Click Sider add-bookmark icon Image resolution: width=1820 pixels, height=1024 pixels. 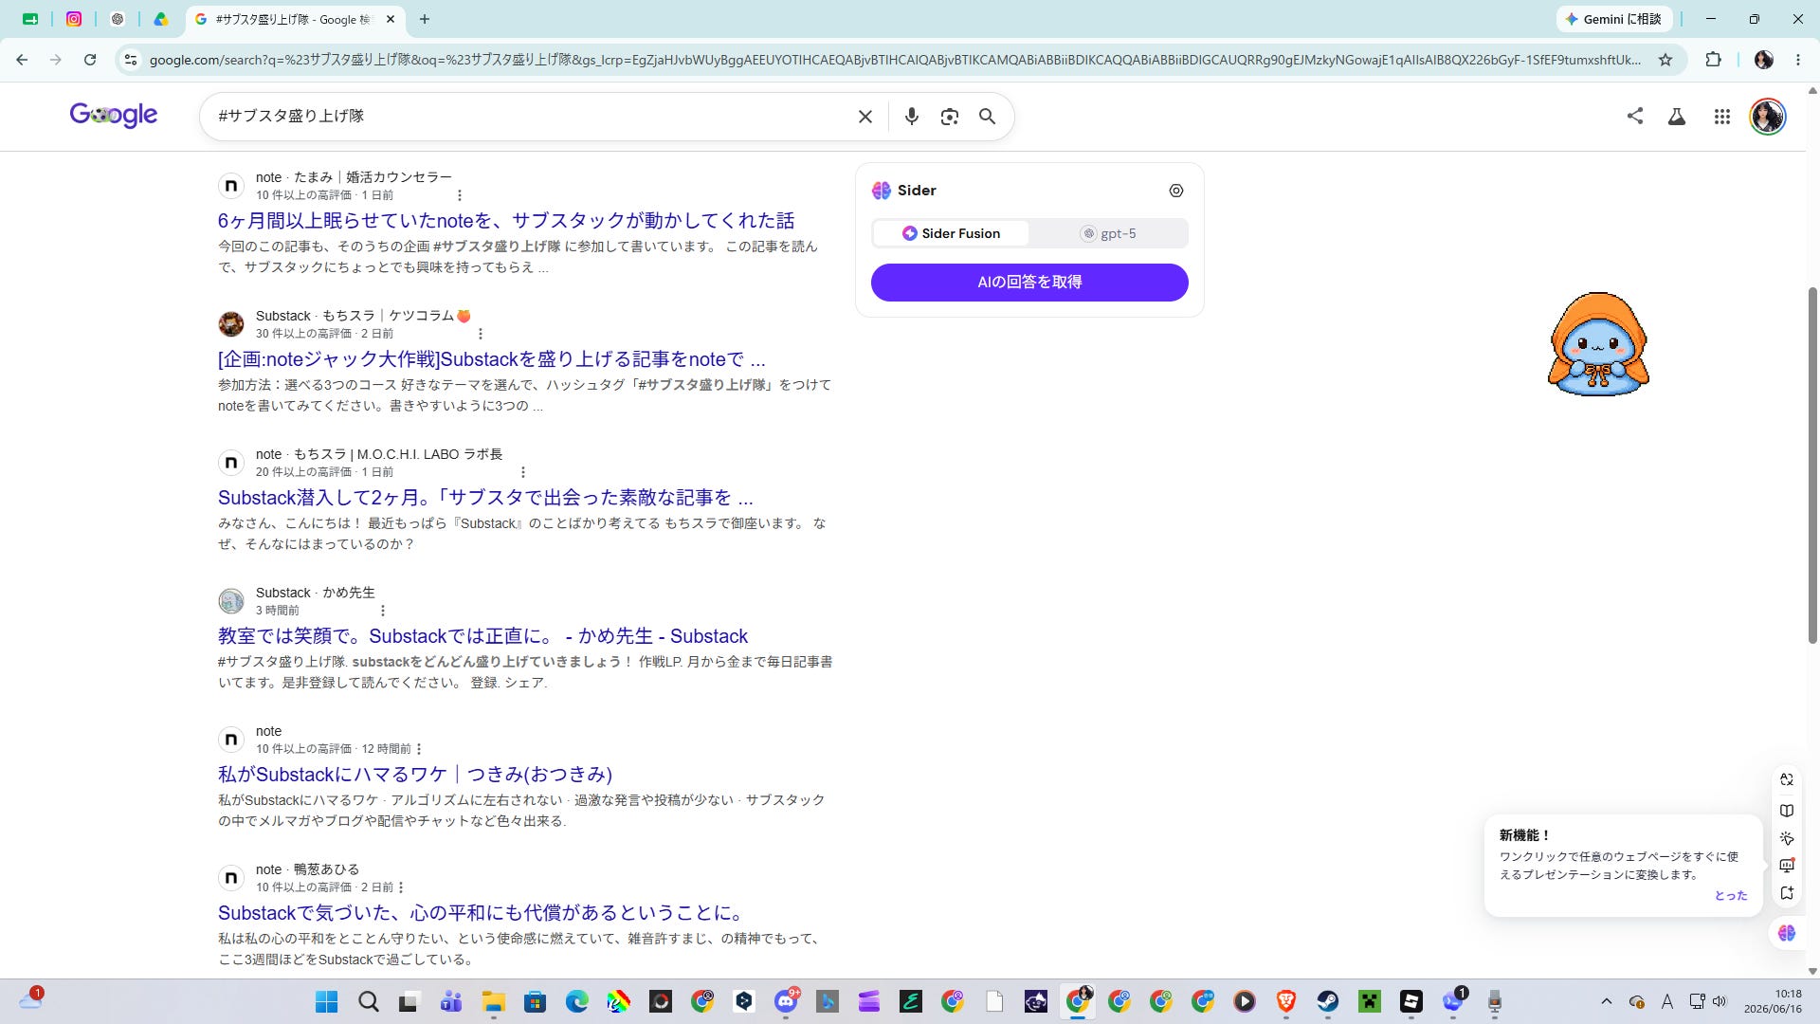[x=1787, y=893]
